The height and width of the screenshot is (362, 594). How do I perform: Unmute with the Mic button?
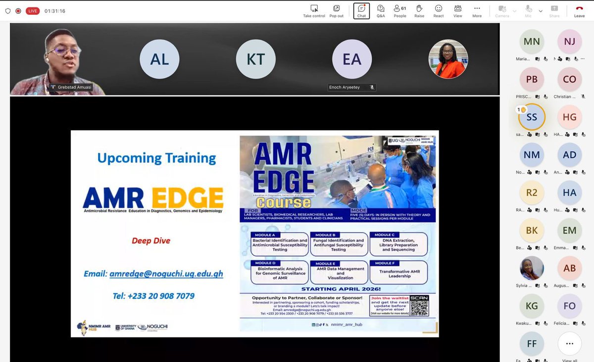[529, 11]
